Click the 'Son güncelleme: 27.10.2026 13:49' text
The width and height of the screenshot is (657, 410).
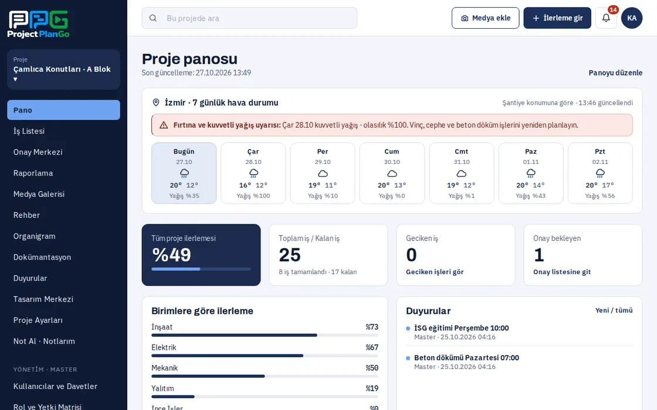pyautogui.click(x=197, y=73)
